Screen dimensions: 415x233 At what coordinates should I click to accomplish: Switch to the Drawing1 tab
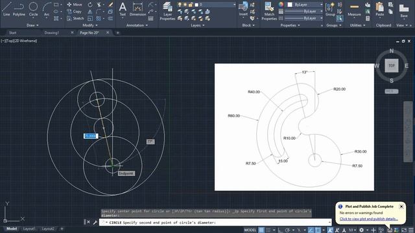tap(51, 33)
